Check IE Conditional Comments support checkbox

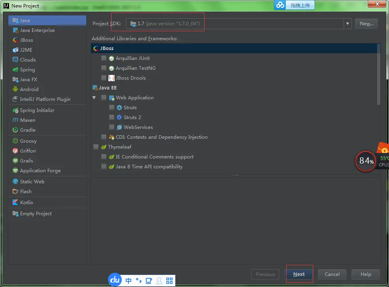(x=104, y=157)
